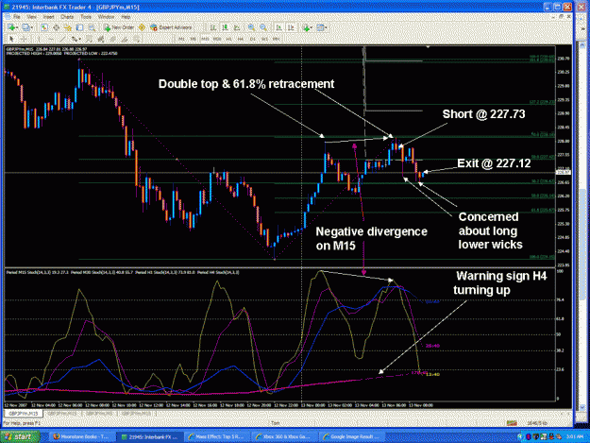The height and width of the screenshot is (443, 590).
Task: Open the Charts menu
Action: 66,17
